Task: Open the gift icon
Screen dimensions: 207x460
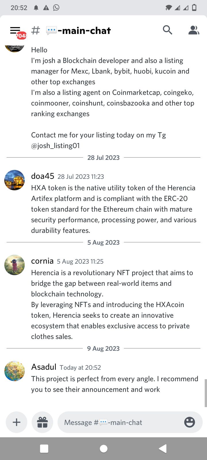Action: (42, 422)
